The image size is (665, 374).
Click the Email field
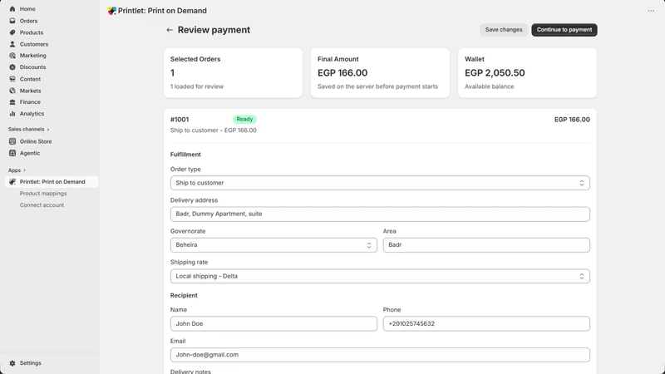[x=380, y=355]
